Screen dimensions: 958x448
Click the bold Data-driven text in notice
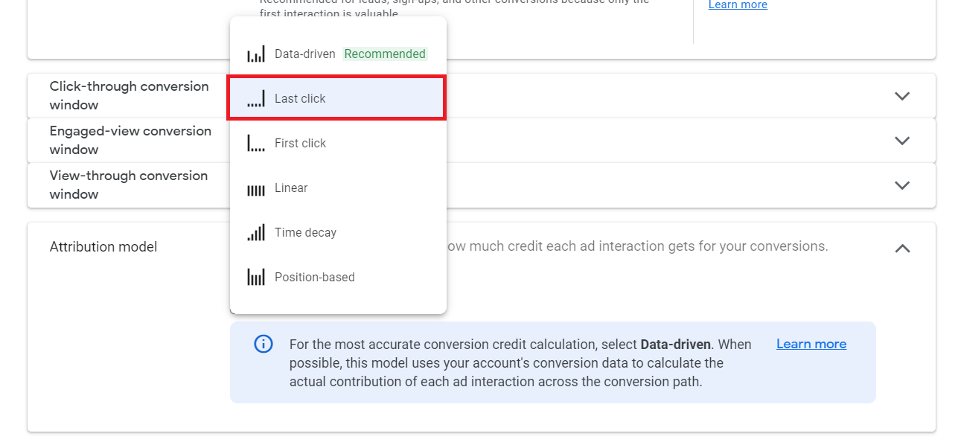[675, 345]
